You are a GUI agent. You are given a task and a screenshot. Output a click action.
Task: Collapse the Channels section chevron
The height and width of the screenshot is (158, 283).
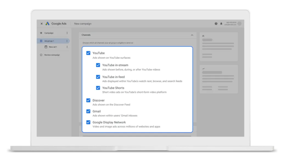192,35
